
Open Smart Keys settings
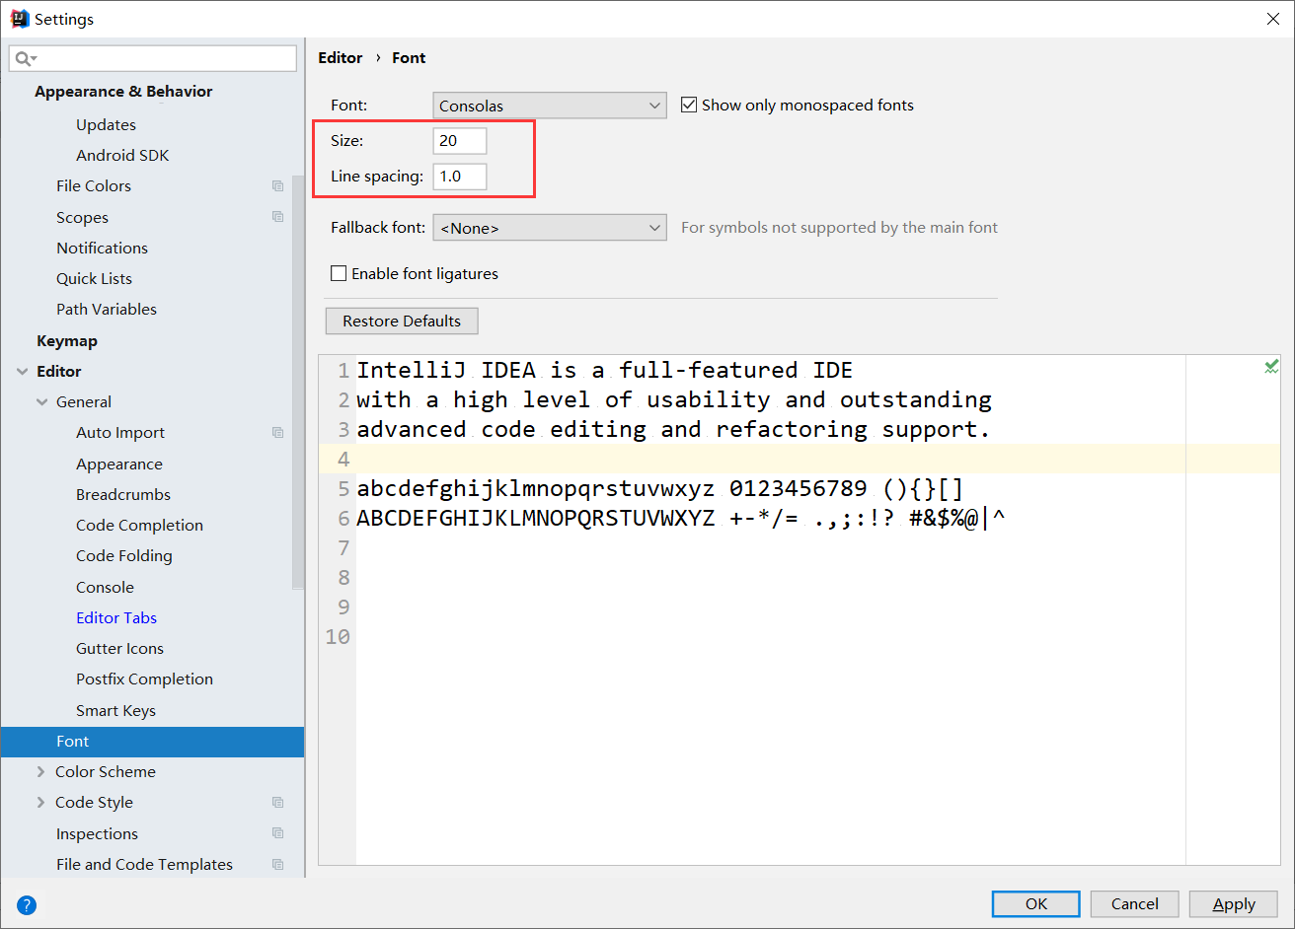pyautogui.click(x=115, y=710)
